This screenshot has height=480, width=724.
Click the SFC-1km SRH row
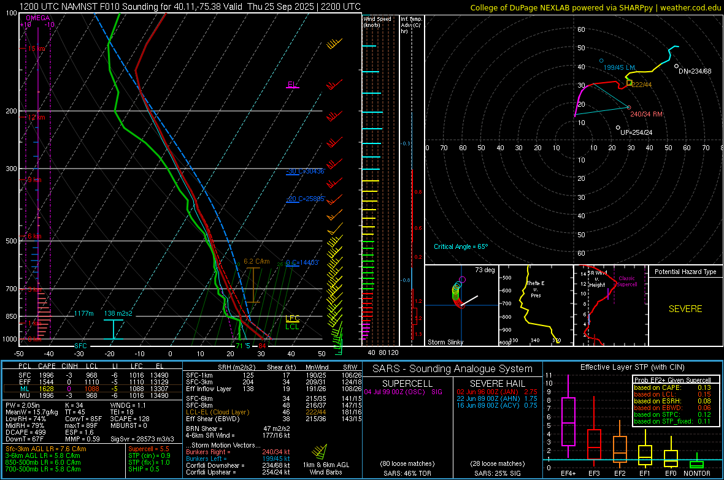point(274,375)
